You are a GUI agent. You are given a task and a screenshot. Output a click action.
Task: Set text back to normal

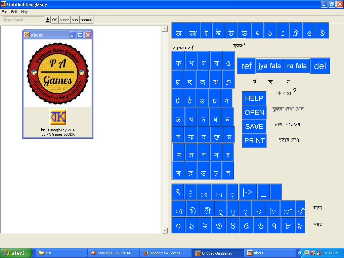click(86, 20)
